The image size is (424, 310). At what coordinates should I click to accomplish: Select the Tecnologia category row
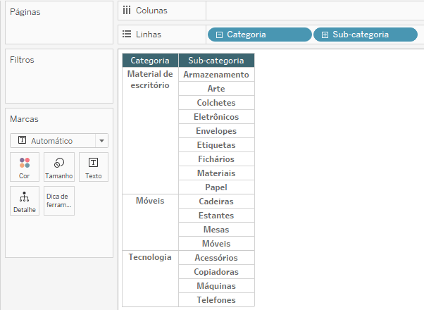(x=150, y=257)
